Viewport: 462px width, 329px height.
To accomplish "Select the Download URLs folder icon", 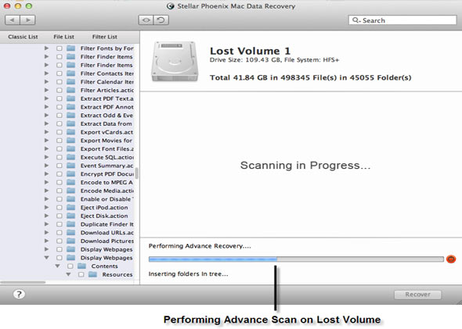I will 70,233.
